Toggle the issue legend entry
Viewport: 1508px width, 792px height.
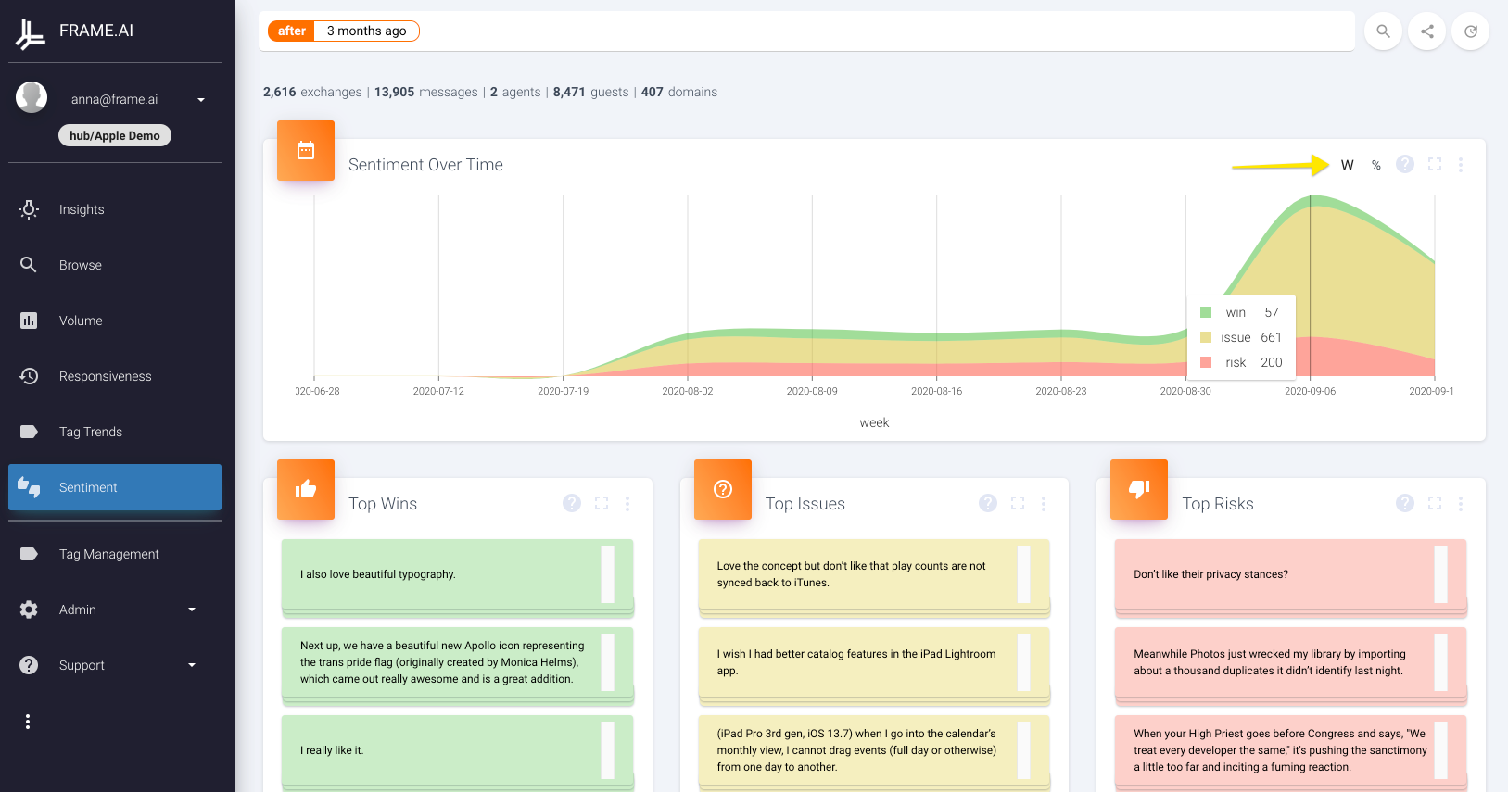[1240, 337]
